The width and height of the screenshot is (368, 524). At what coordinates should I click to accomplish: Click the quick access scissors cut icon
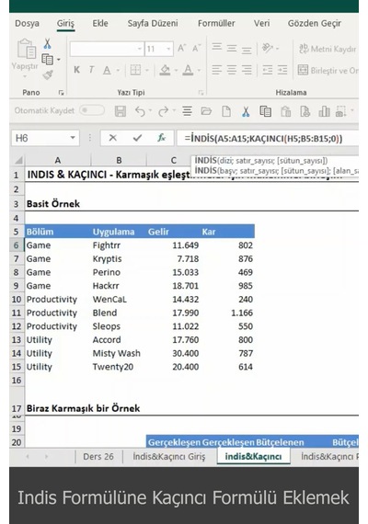click(246, 111)
